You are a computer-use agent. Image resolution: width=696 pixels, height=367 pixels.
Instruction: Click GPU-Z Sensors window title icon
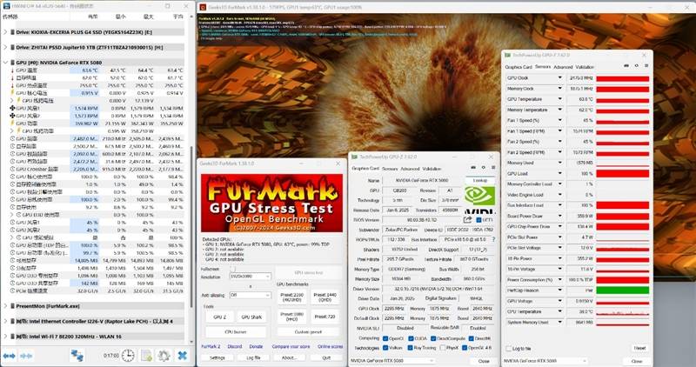tap(507, 55)
